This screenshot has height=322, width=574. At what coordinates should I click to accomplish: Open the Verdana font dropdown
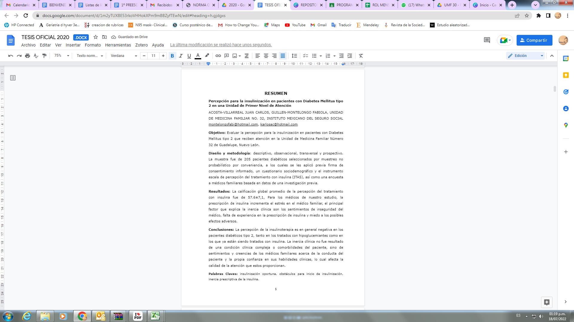[124, 56]
